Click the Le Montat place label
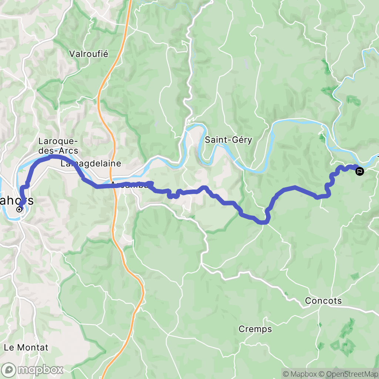This screenshot has height=379, width=379. [x=26, y=348]
